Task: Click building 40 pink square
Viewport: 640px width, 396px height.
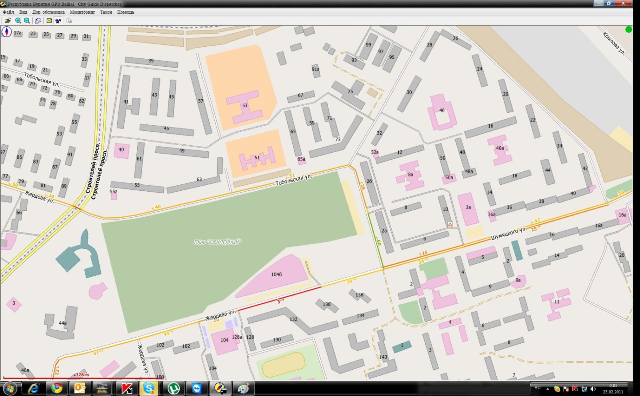Action: (x=121, y=150)
